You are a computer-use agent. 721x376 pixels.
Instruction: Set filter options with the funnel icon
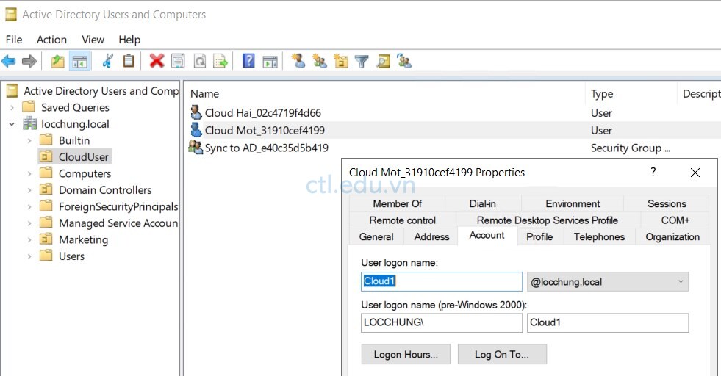pyautogui.click(x=362, y=61)
